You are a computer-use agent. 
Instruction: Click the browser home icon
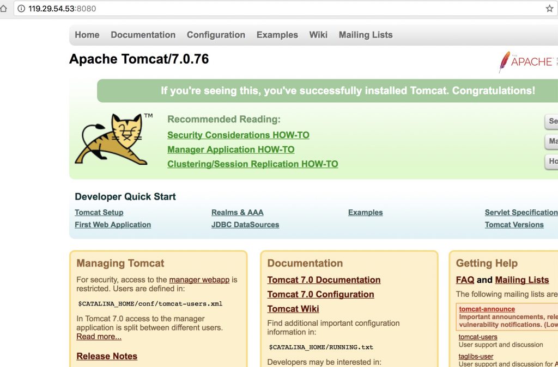pos(4,9)
